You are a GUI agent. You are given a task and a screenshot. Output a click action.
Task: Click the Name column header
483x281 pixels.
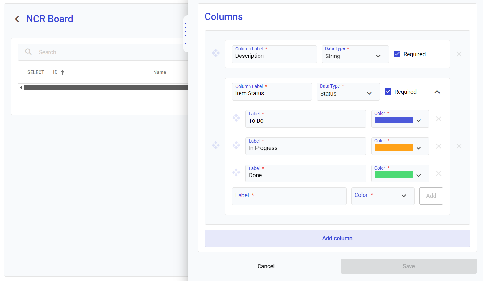[x=160, y=72]
